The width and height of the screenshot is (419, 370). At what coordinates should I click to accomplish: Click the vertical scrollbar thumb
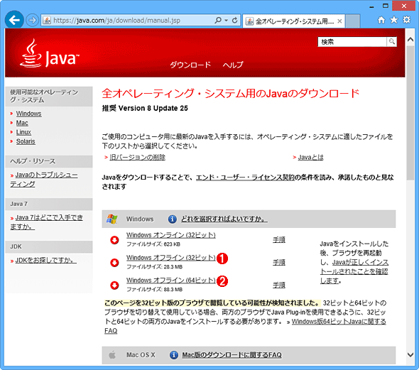410,113
